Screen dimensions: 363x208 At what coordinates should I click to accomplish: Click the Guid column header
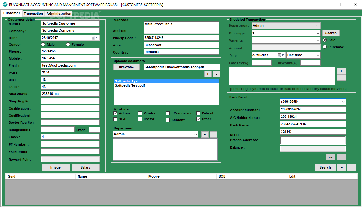pyautogui.click(x=41, y=176)
